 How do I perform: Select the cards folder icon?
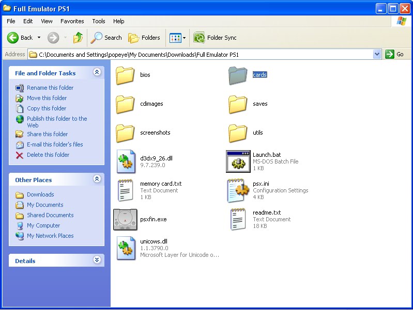(x=238, y=75)
